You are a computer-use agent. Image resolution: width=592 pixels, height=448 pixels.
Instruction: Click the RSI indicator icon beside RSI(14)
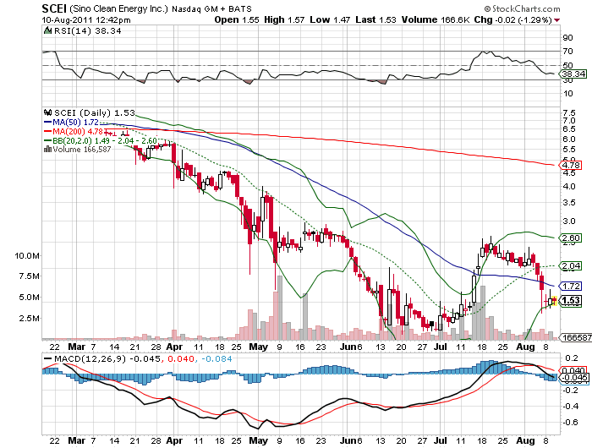(x=47, y=31)
